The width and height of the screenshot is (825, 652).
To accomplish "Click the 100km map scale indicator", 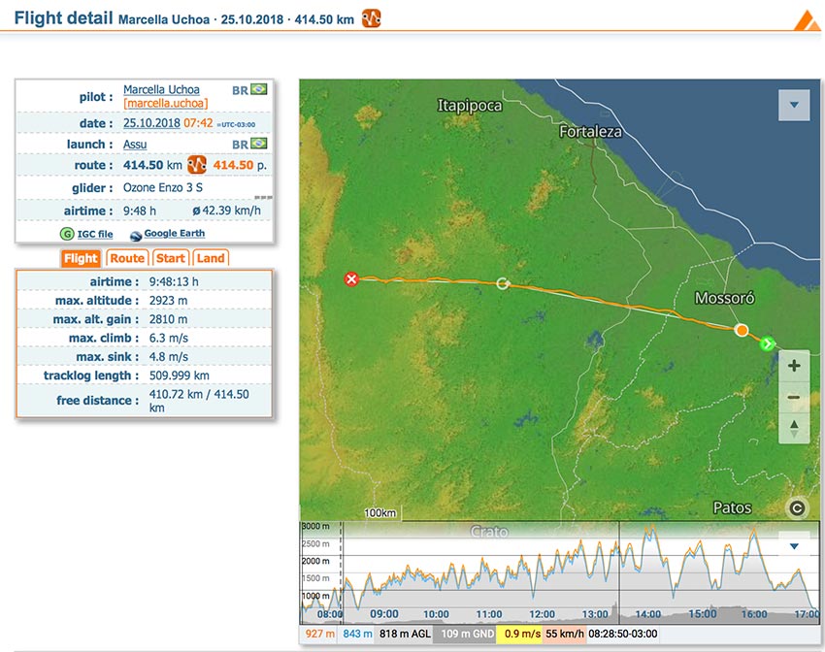I will tap(379, 512).
